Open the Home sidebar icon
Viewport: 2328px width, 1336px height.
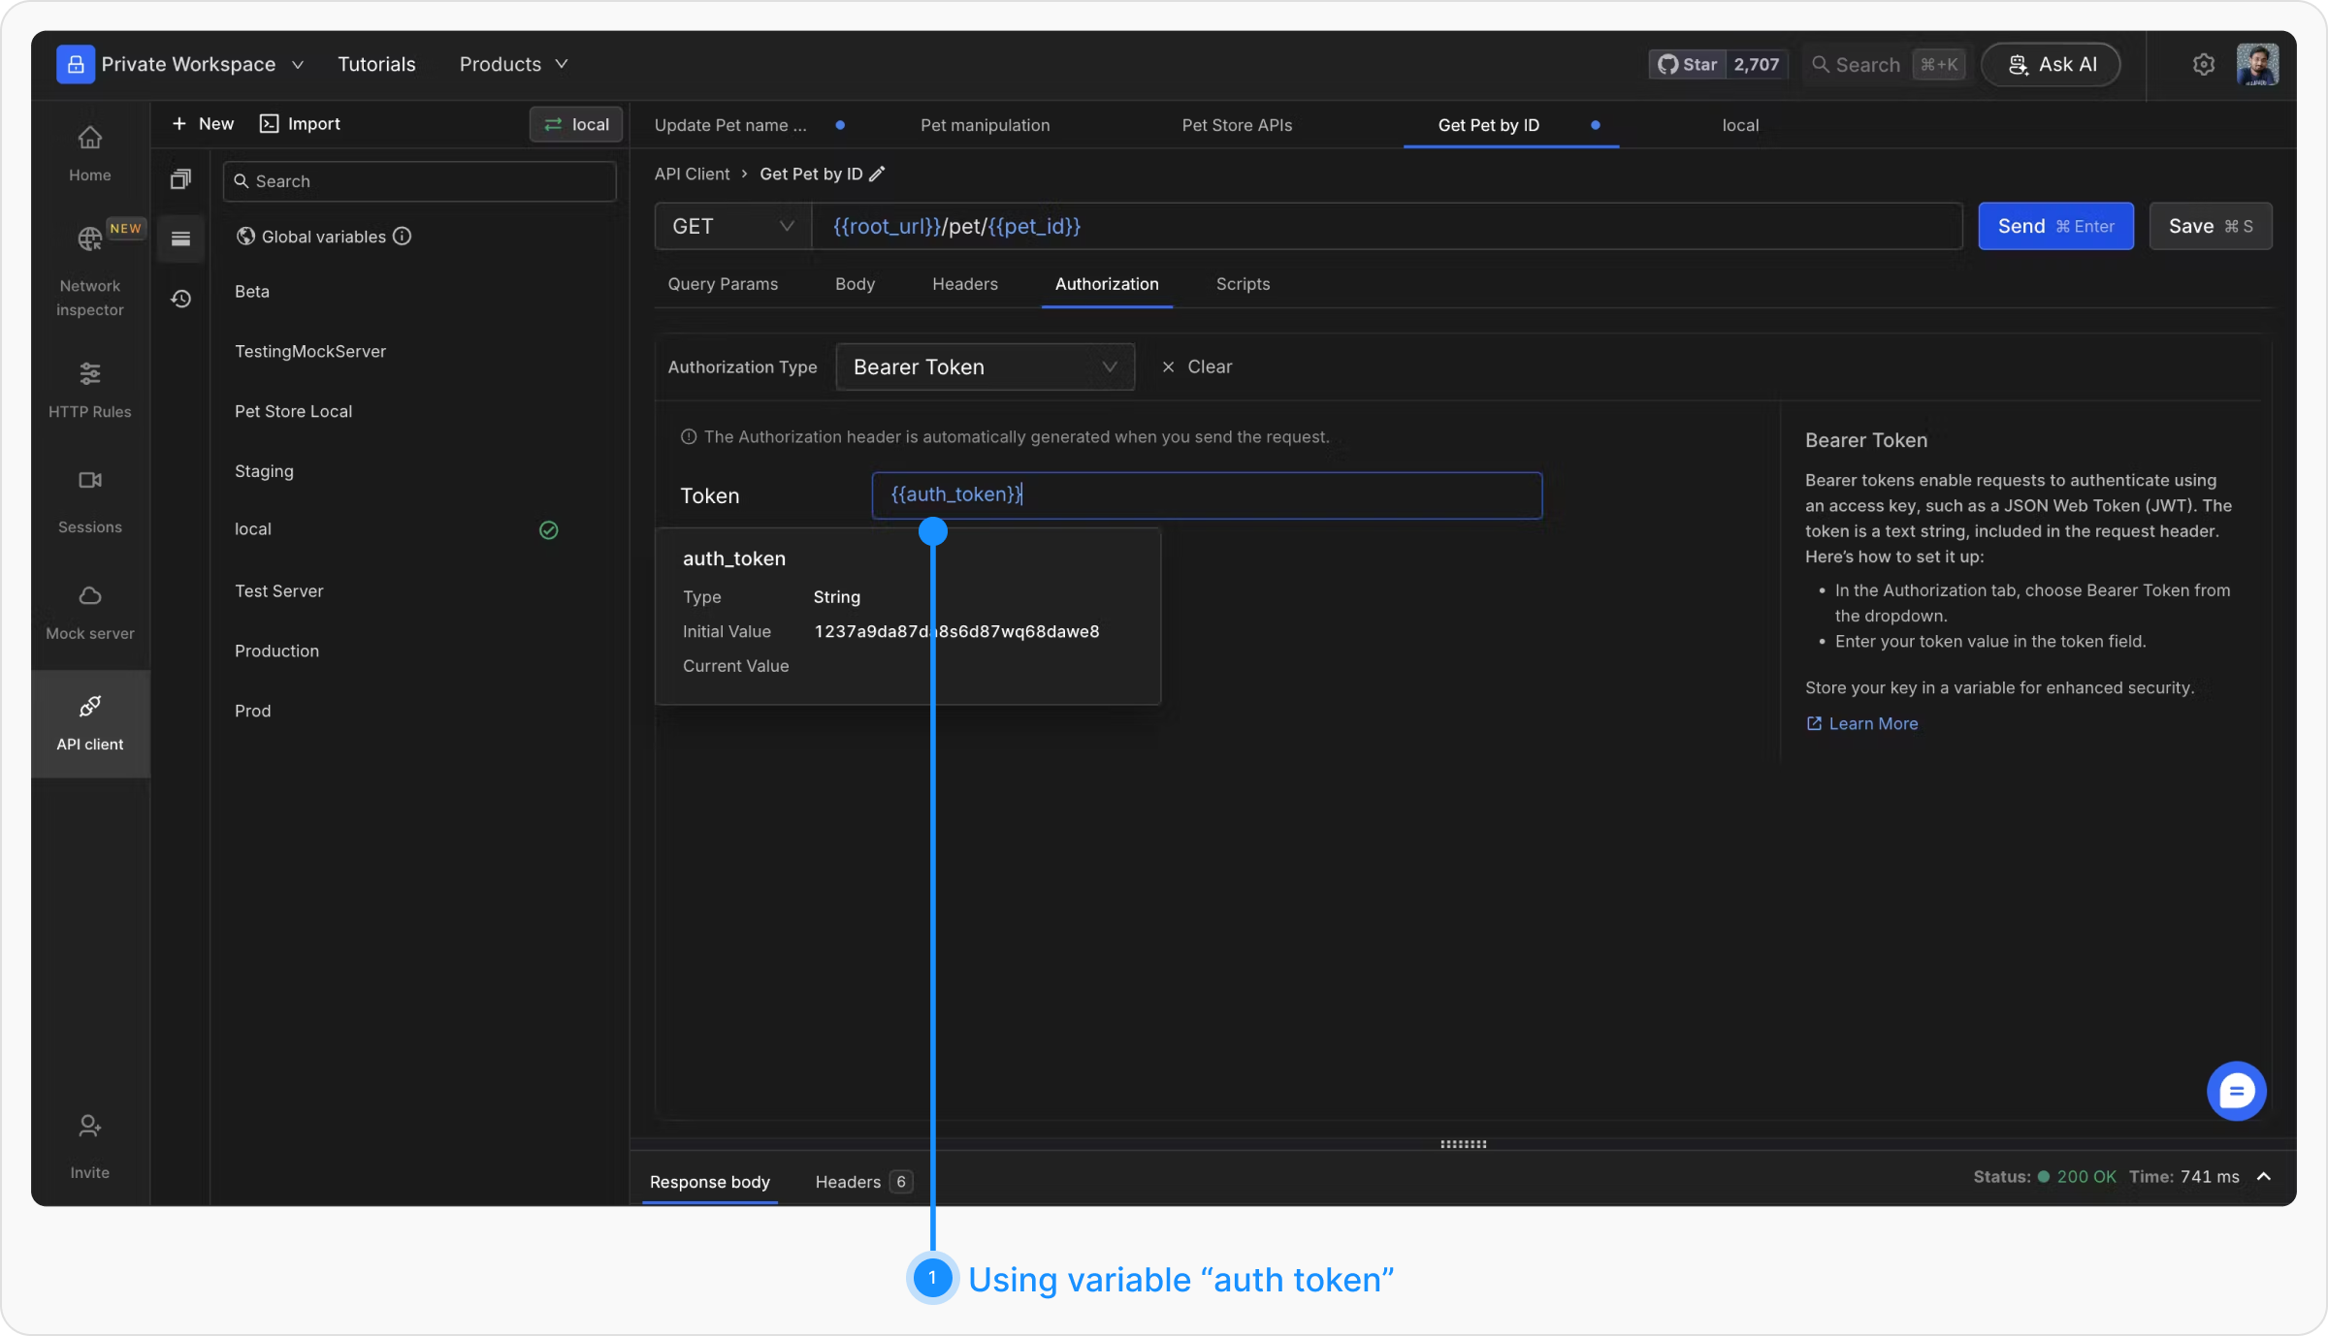coord(89,139)
